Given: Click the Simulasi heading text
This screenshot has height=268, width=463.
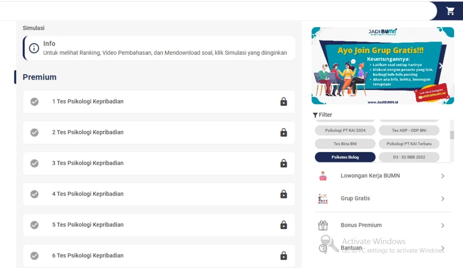Looking at the screenshot, I should (x=33, y=28).
